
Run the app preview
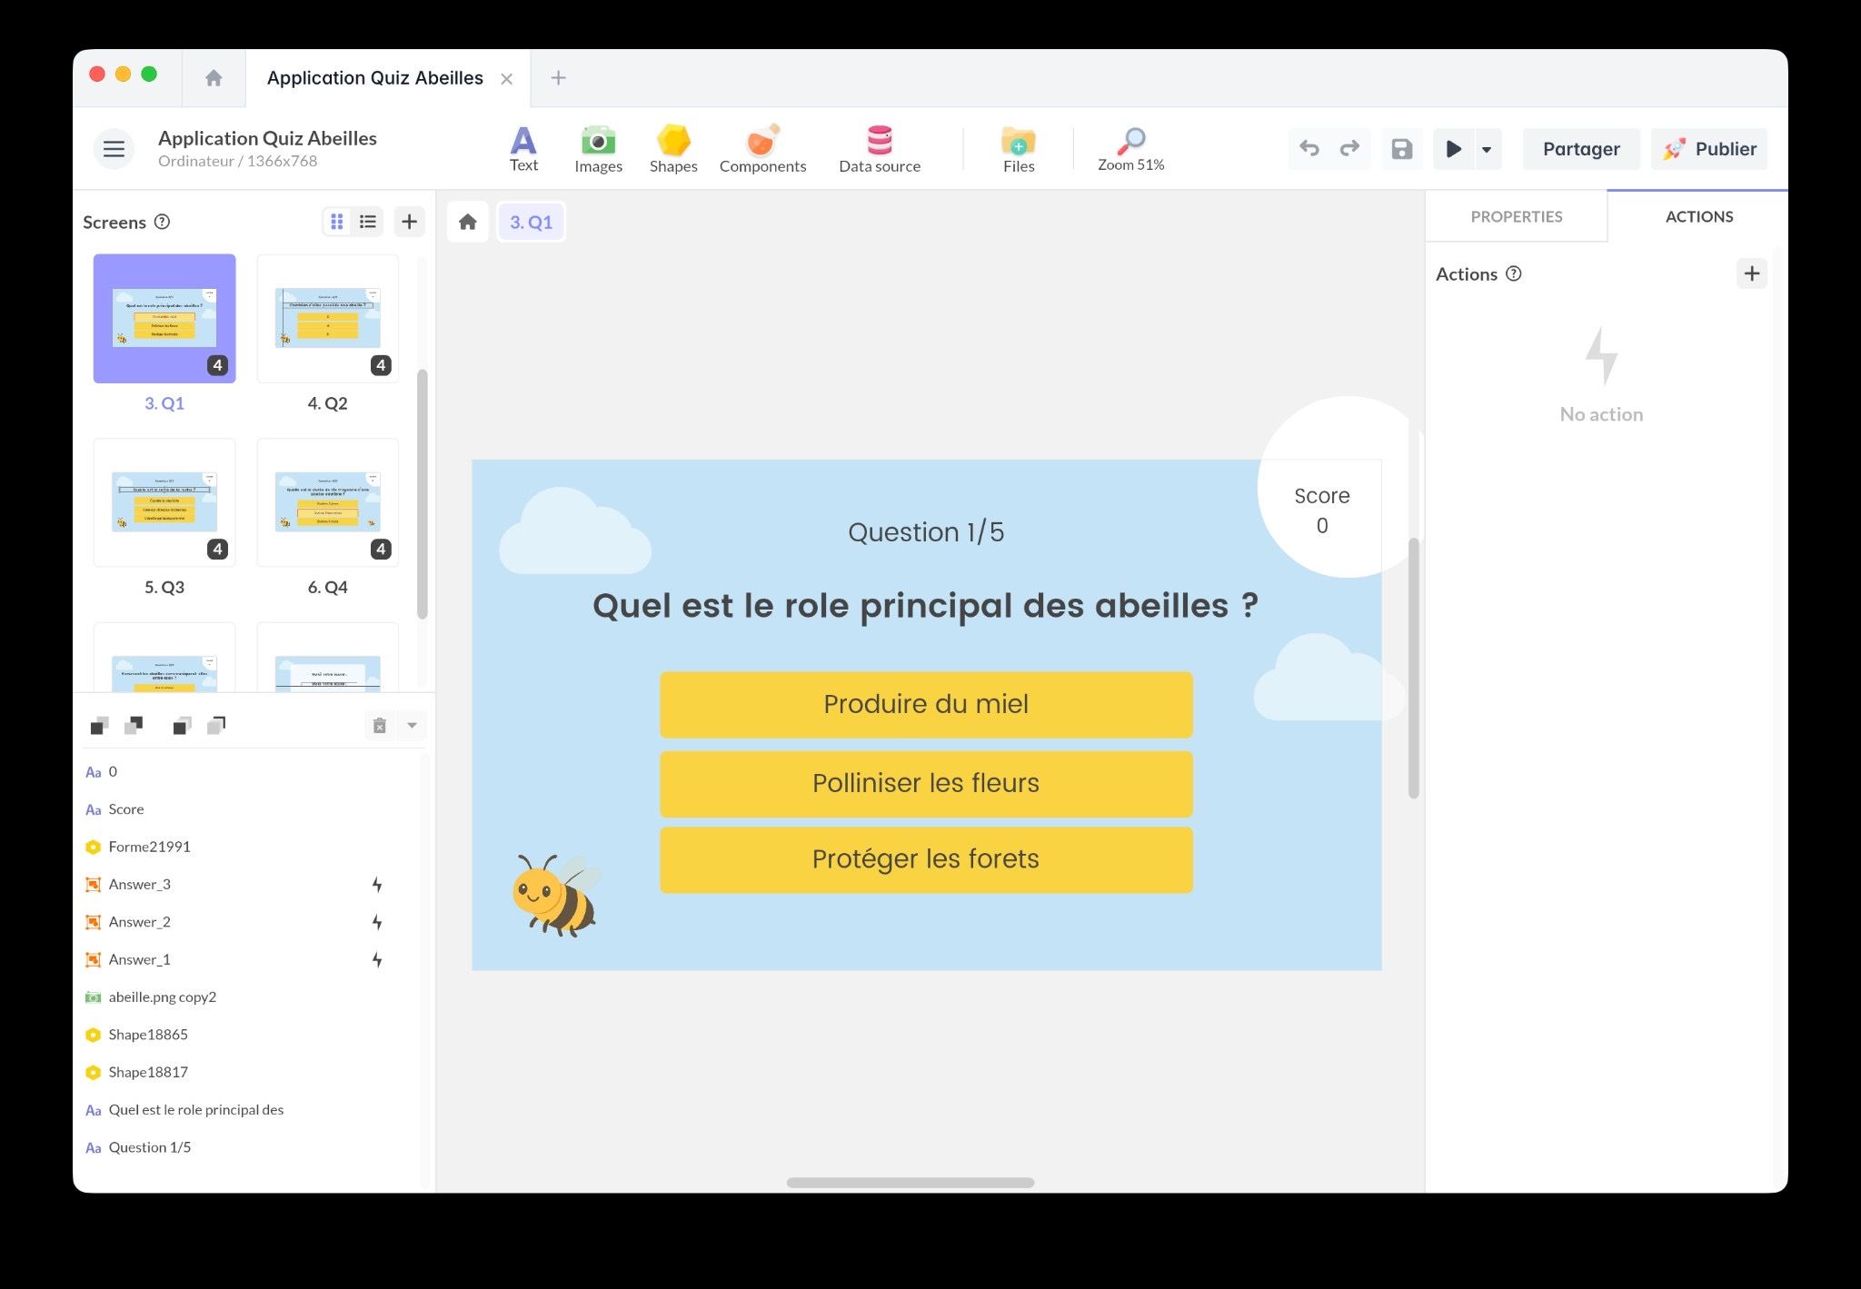1454,148
